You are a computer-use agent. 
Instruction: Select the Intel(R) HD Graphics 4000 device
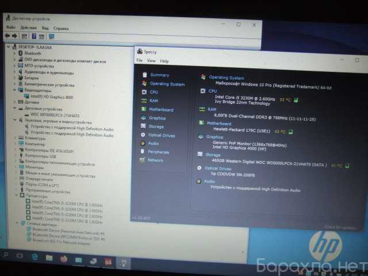[52, 97]
